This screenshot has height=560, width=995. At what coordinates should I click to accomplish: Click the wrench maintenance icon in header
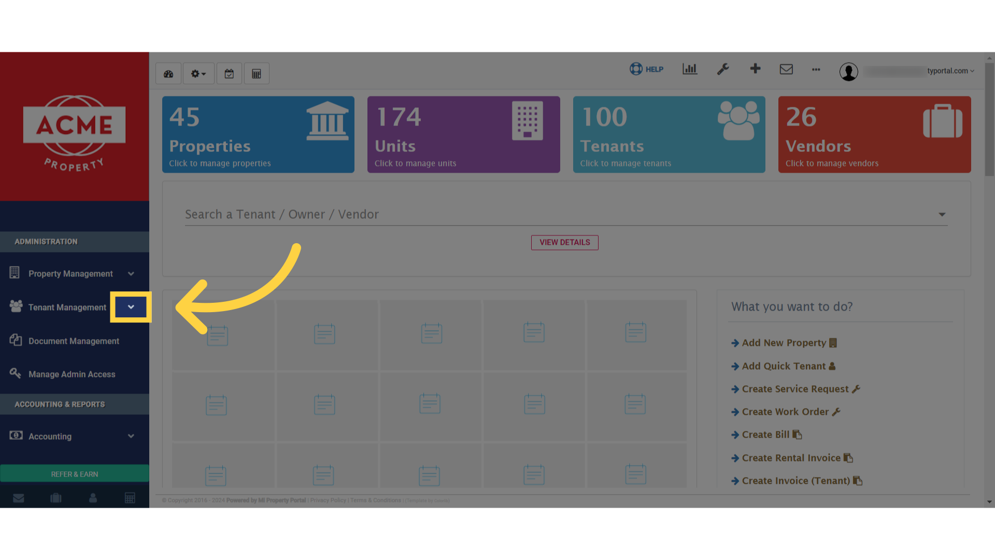723,69
